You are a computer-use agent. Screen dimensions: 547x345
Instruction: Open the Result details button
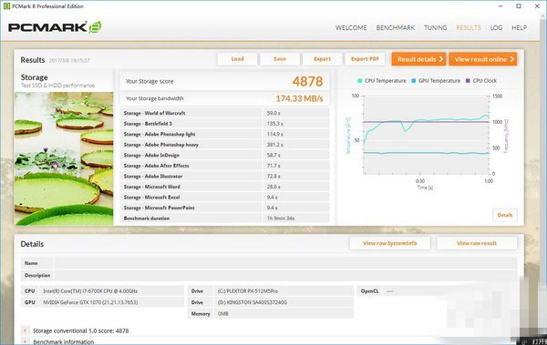(x=419, y=59)
